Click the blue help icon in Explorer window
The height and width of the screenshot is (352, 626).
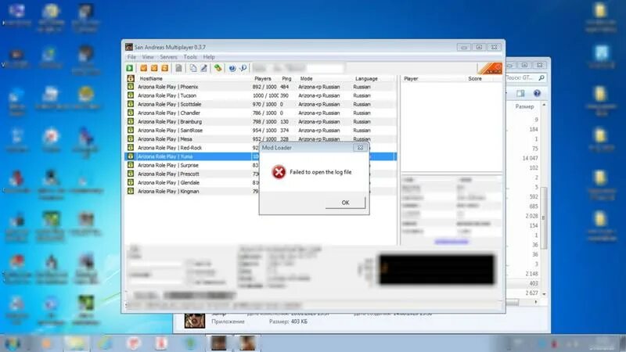click(537, 93)
